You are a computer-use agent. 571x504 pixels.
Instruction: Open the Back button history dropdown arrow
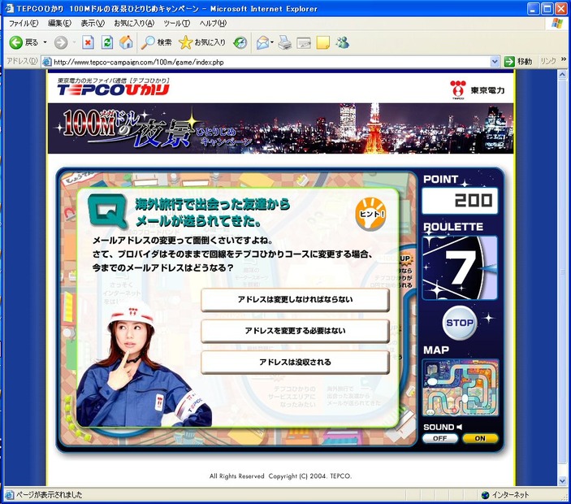click(x=45, y=42)
